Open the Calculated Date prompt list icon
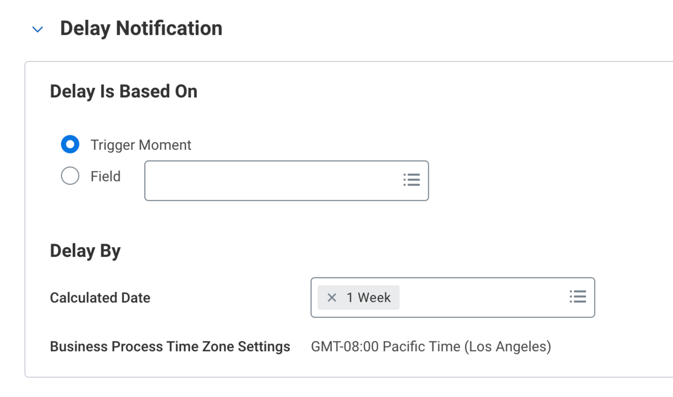The height and width of the screenshot is (397, 673). (578, 297)
